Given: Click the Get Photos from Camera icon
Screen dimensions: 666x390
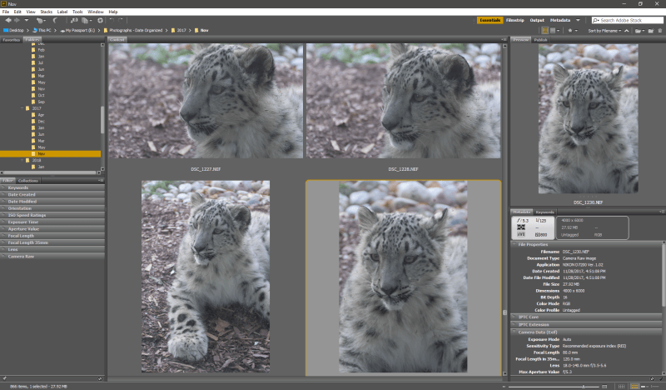Looking at the screenshot, I should coord(74,20).
